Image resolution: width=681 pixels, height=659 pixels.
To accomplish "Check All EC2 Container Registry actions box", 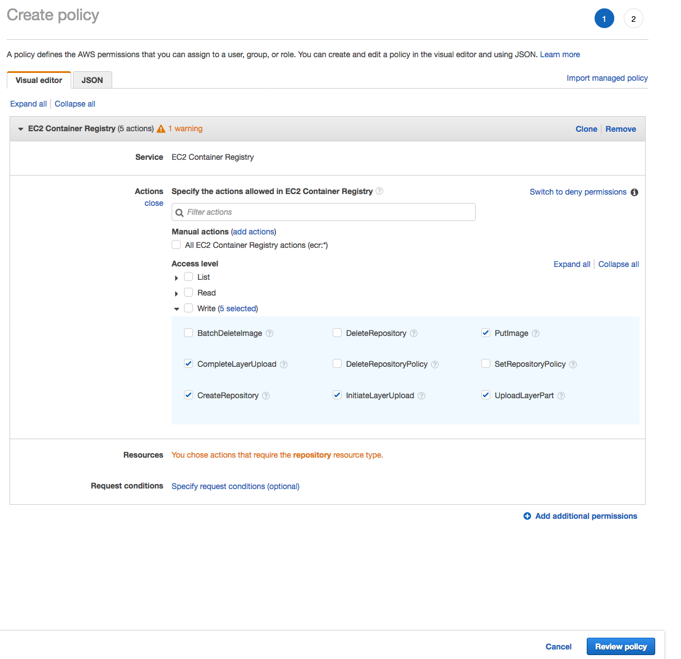I will (176, 245).
